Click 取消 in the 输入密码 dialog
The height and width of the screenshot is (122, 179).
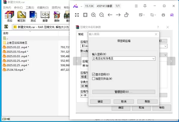click(124, 102)
